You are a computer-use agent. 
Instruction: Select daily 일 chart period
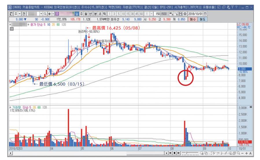coord(77,14)
